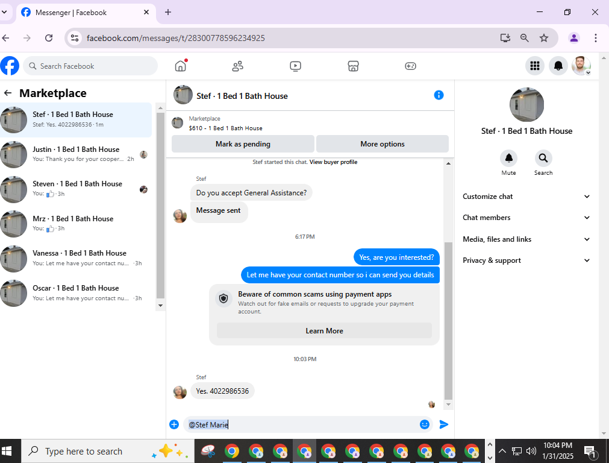Image resolution: width=609 pixels, height=463 pixels.
Task: Show hidden system tray icons
Action: 502,451
